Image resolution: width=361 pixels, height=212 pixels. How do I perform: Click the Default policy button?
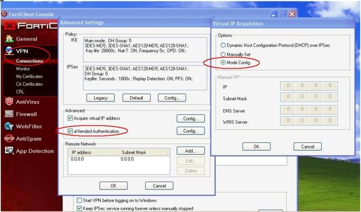[x=137, y=98]
